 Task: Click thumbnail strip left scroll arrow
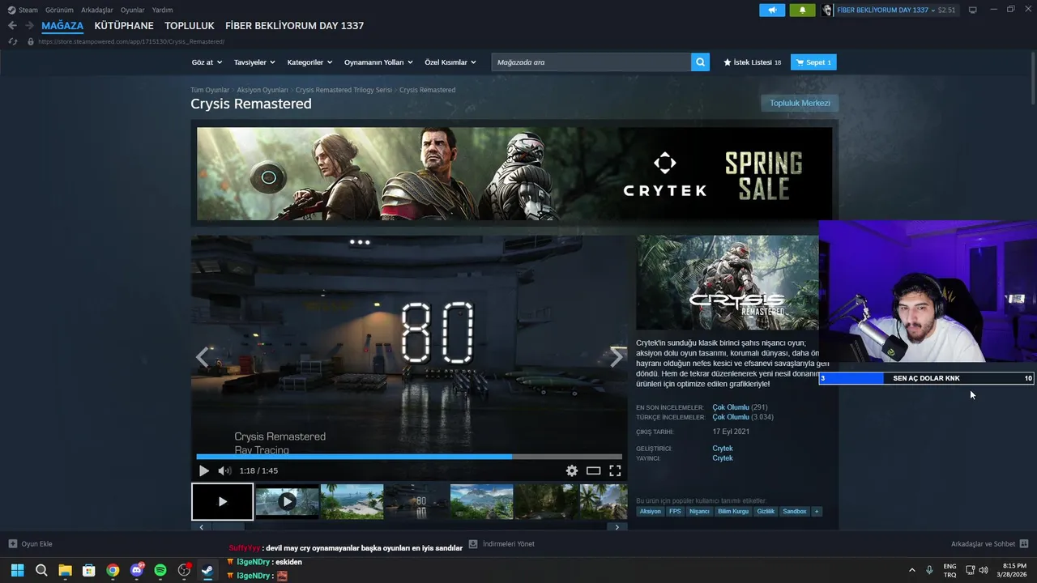(202, 527)
